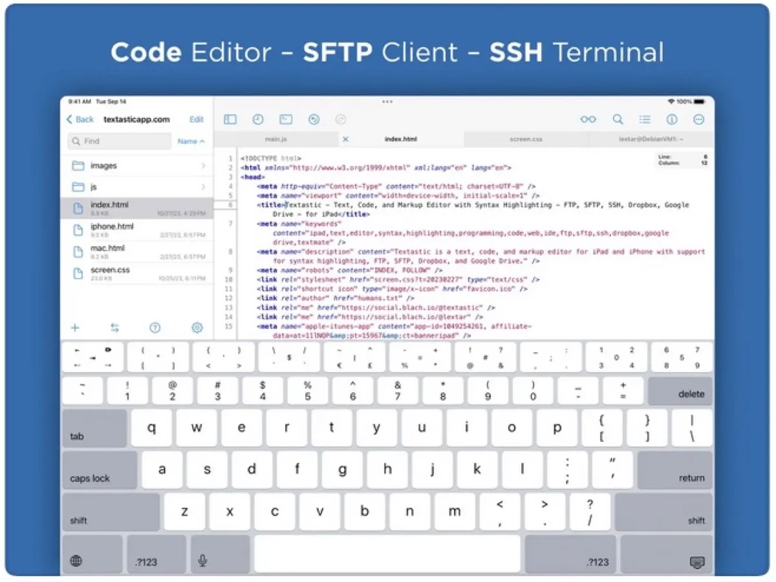The height and width of the screenshot is (582, 776).
Task: Open file info circle icon
Action: [x=672, y=120]
